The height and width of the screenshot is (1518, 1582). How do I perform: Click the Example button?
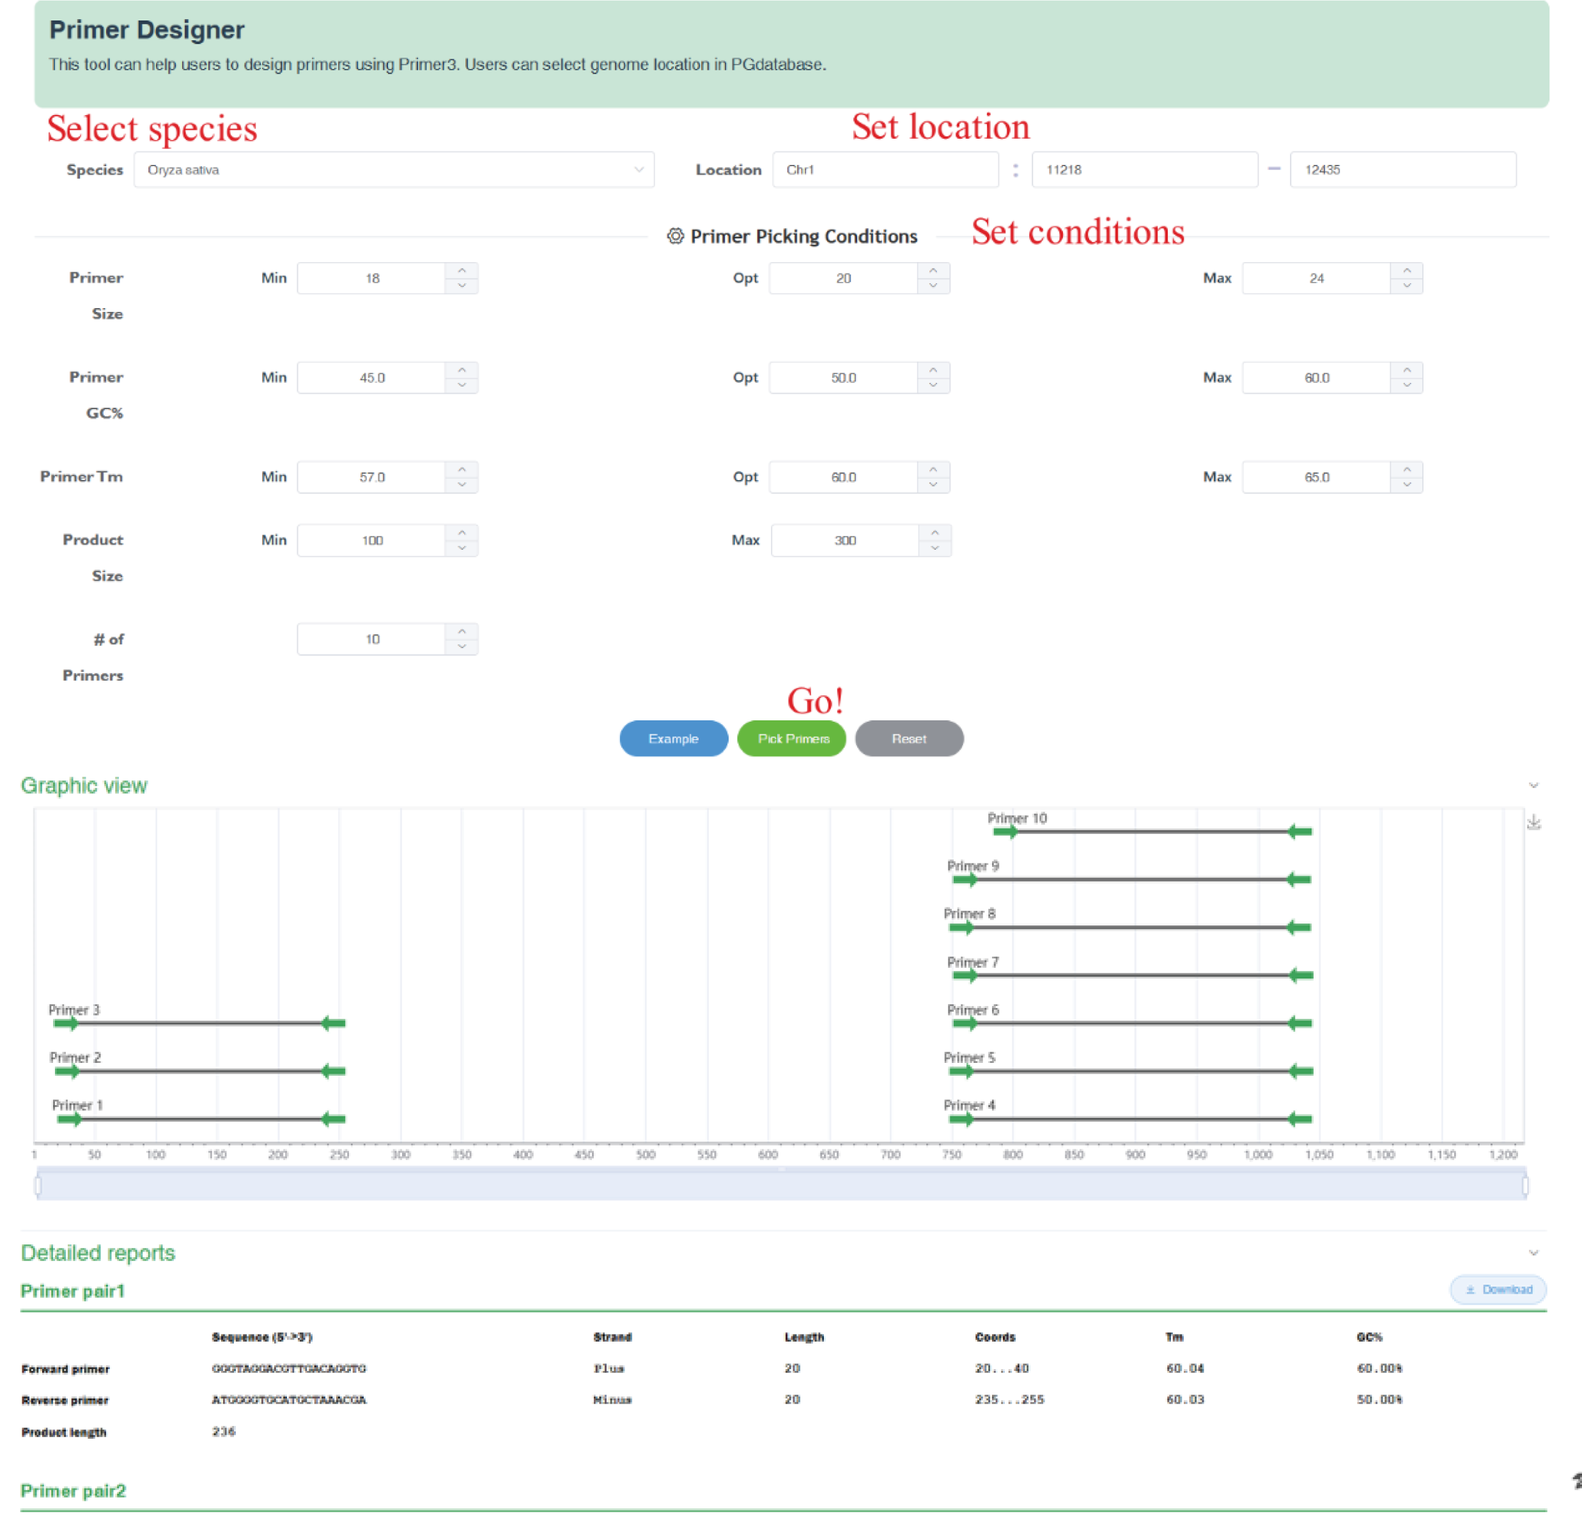tap(673, 738)
